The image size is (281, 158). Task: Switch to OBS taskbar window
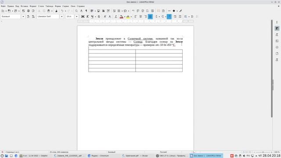point(171,156)
